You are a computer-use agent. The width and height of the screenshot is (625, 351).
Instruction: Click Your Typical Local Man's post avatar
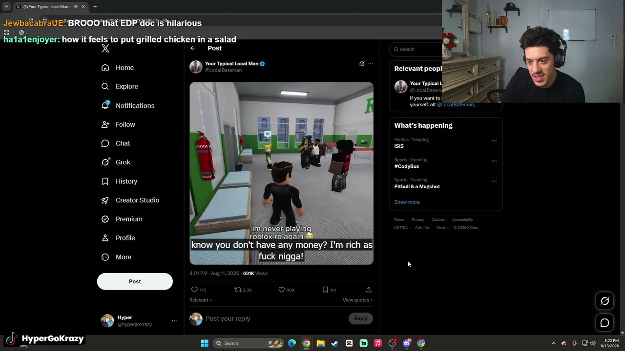tap(196, 67)
